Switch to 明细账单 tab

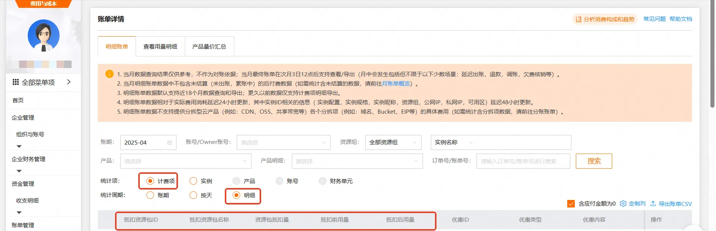click(117, 46)
